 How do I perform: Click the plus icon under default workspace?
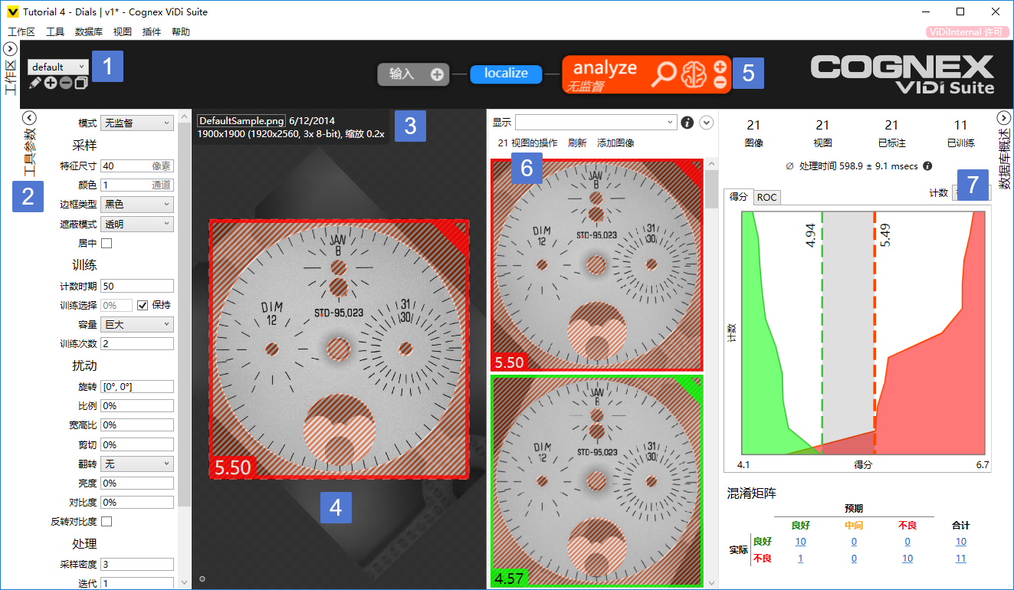[x=51, y=83]
